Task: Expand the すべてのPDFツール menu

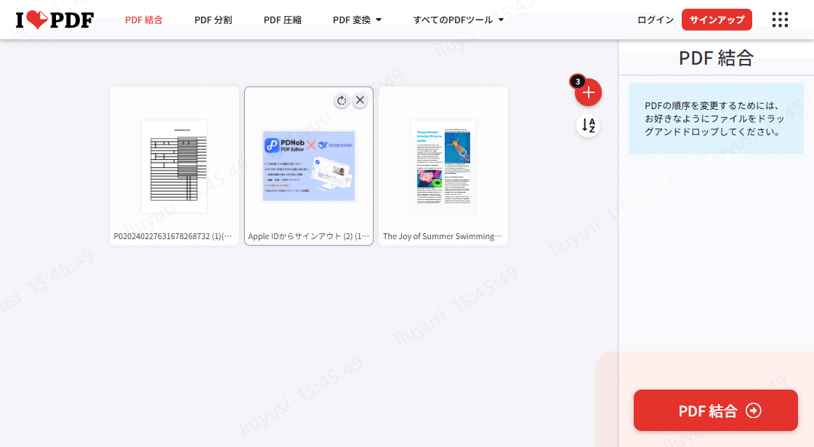Action: click(456, 20)
